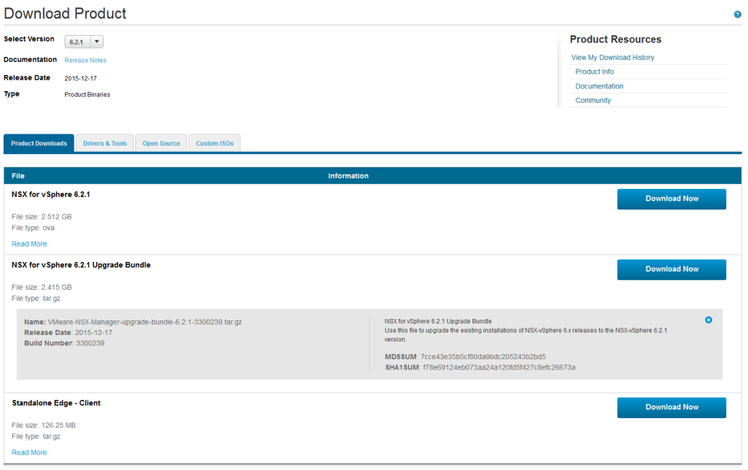Open the Release Notes link
The width and height of the screenshot is (748, 470).
pos(85,60)
